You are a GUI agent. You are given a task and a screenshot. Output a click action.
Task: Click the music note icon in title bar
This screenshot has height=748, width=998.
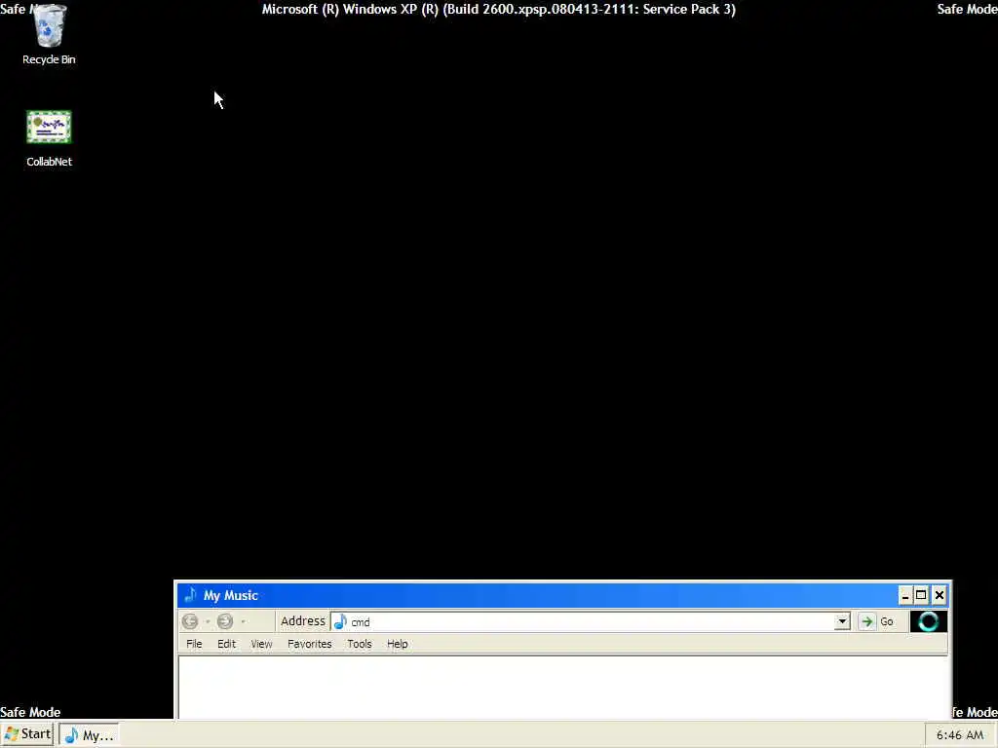[x=190, y=595]
